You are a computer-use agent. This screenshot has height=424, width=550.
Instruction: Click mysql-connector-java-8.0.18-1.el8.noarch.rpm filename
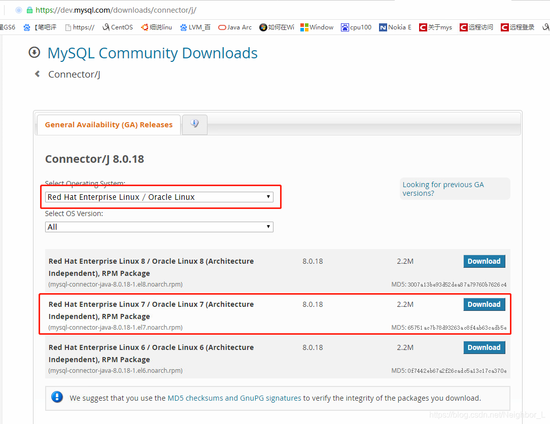(x=115, y=285)
